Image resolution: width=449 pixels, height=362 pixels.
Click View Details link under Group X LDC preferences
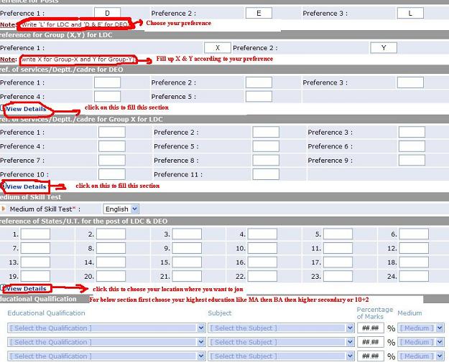[26, 186]
